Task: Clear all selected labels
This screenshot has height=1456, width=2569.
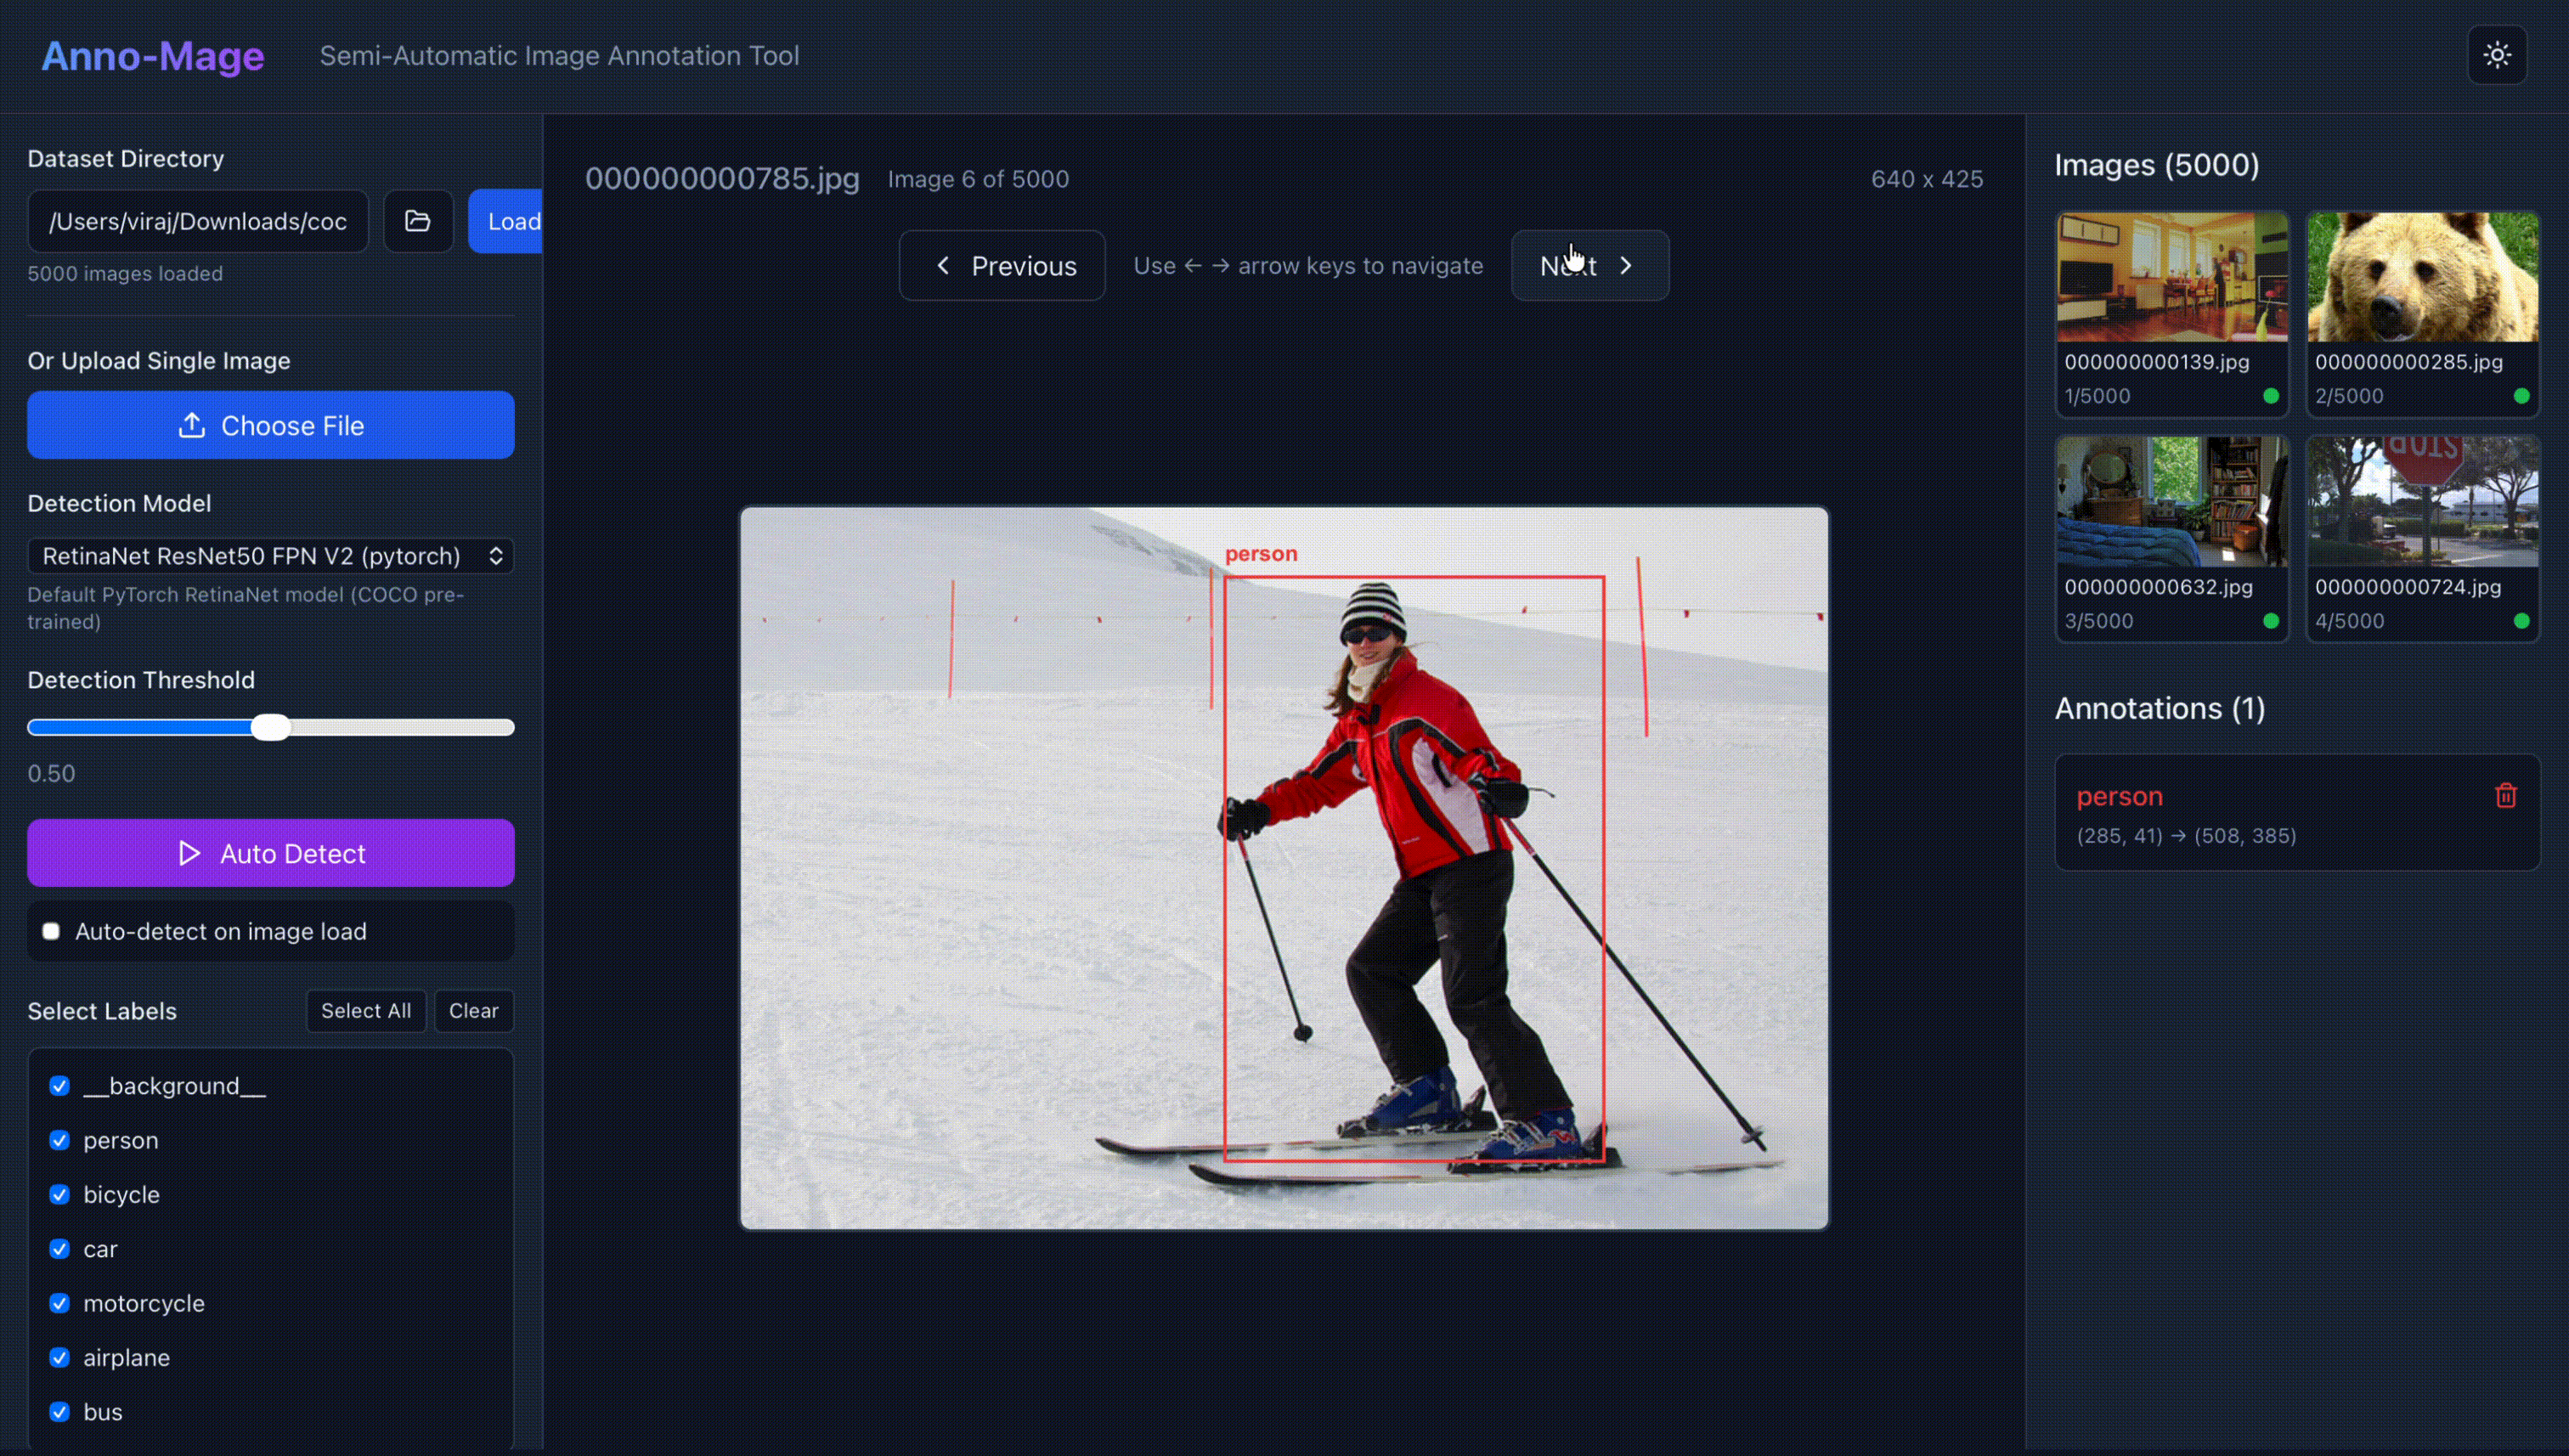Action: 474,1011
